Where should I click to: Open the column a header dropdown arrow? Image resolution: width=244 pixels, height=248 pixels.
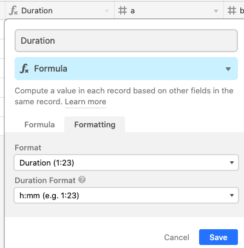pyautogui.click(x=216, y=11)
